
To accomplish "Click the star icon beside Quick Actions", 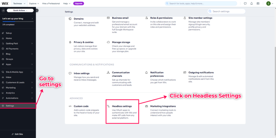I will coord(3,11).
